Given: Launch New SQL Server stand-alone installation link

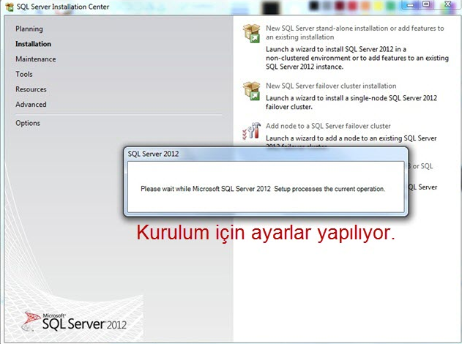Looking at the screenshot, I should coord(355,32).
